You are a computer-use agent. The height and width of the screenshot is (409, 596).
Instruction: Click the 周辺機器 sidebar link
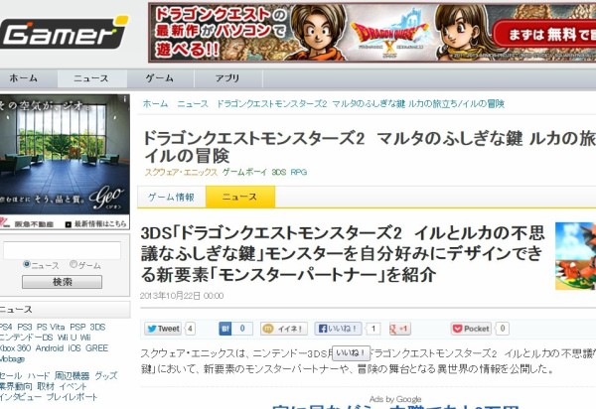(x=72, y=376)
